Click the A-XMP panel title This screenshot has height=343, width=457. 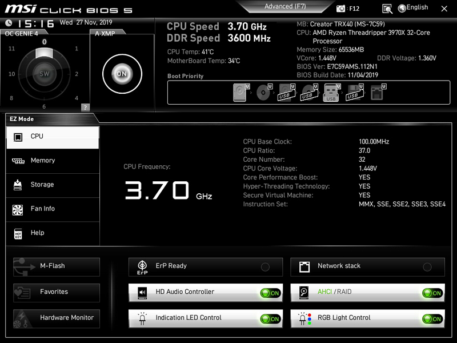(105, 34)
